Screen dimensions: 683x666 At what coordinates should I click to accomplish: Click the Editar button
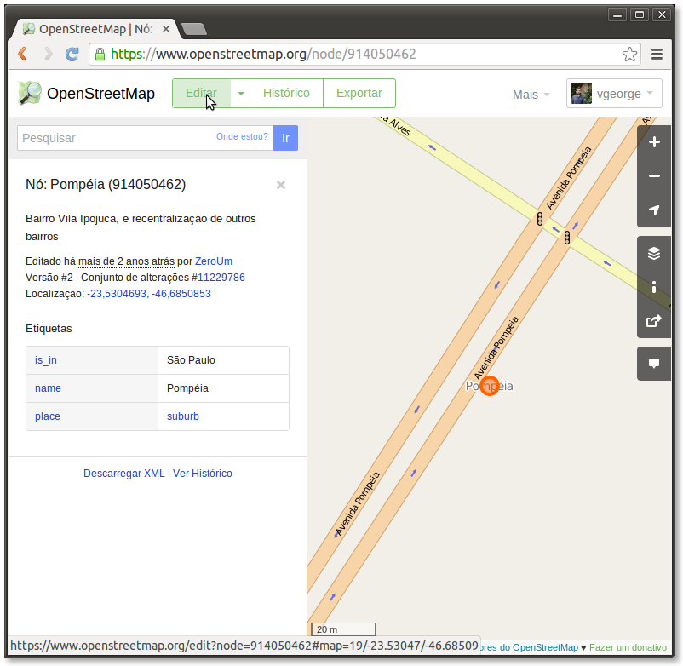coord(201,93)
